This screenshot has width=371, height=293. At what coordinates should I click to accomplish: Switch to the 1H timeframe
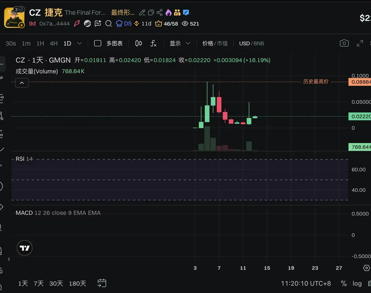tap(40, 44)
